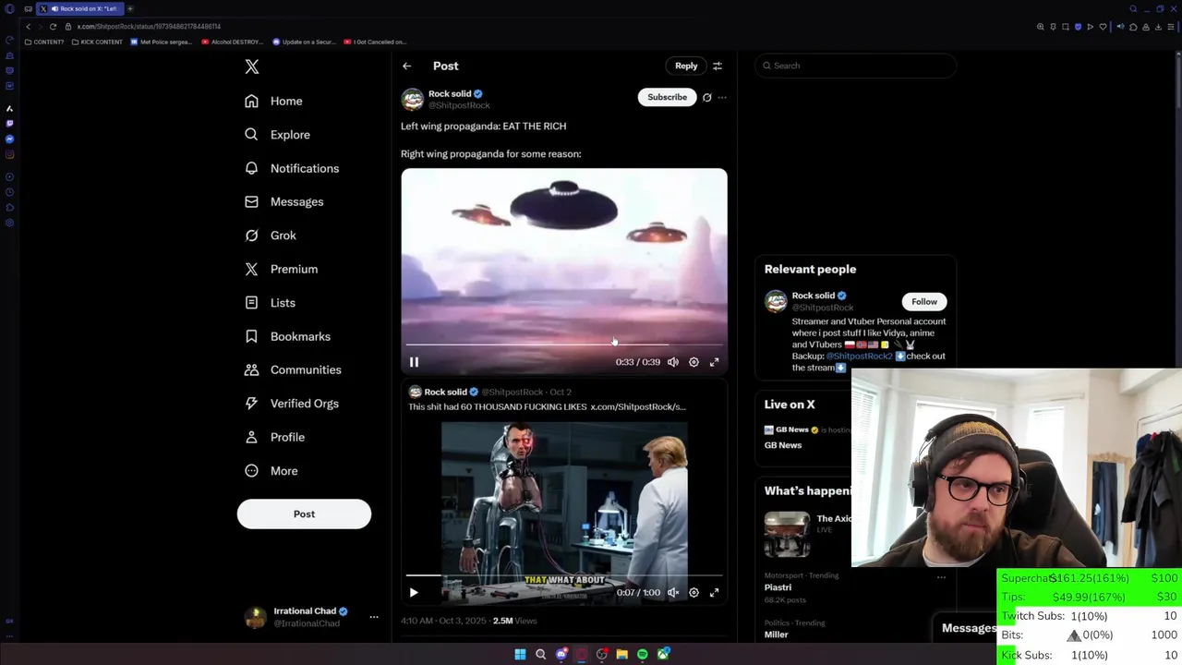Seek on the UFO video progress bar
The width and height of the screenshot is (1182, 665).
coord(564,344)
